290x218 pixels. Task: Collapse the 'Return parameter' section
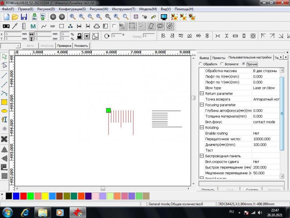tap(202, 94)
